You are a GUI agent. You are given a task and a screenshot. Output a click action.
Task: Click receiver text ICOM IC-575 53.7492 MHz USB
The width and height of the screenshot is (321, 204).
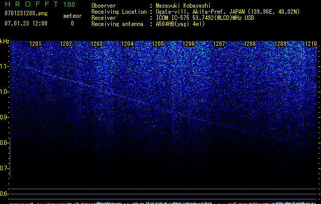click(205, 18)
